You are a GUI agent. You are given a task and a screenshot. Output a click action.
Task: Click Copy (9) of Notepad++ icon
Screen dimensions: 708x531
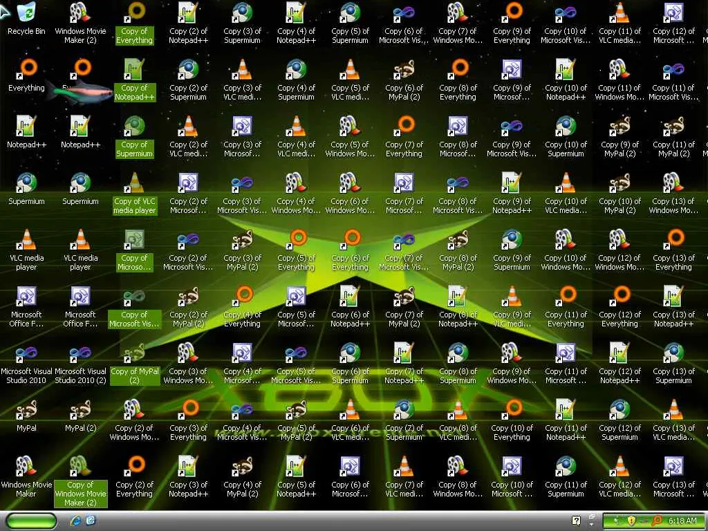tap(512, 193)
